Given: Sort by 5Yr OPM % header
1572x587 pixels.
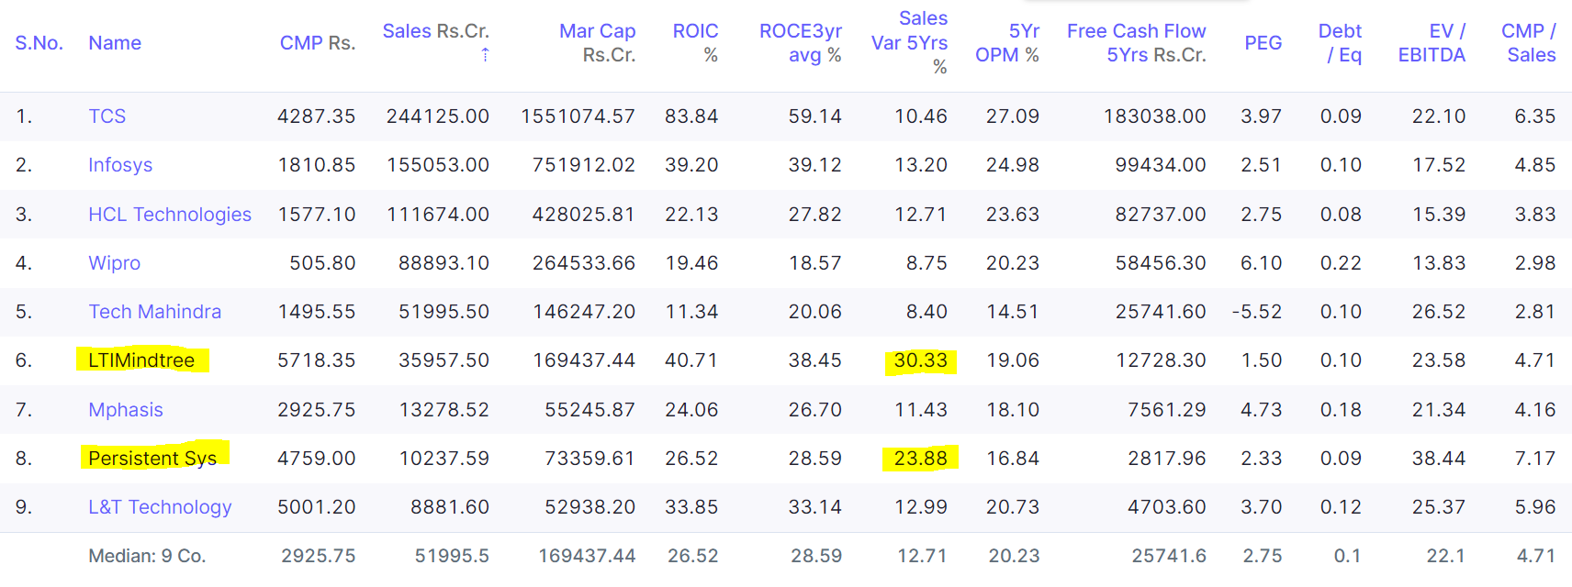Looking at the screenshot, I should coord(1007,43).
